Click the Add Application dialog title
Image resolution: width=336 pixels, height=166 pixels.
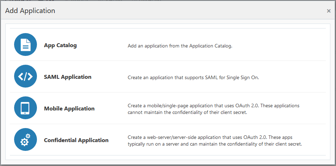(30, 11)
